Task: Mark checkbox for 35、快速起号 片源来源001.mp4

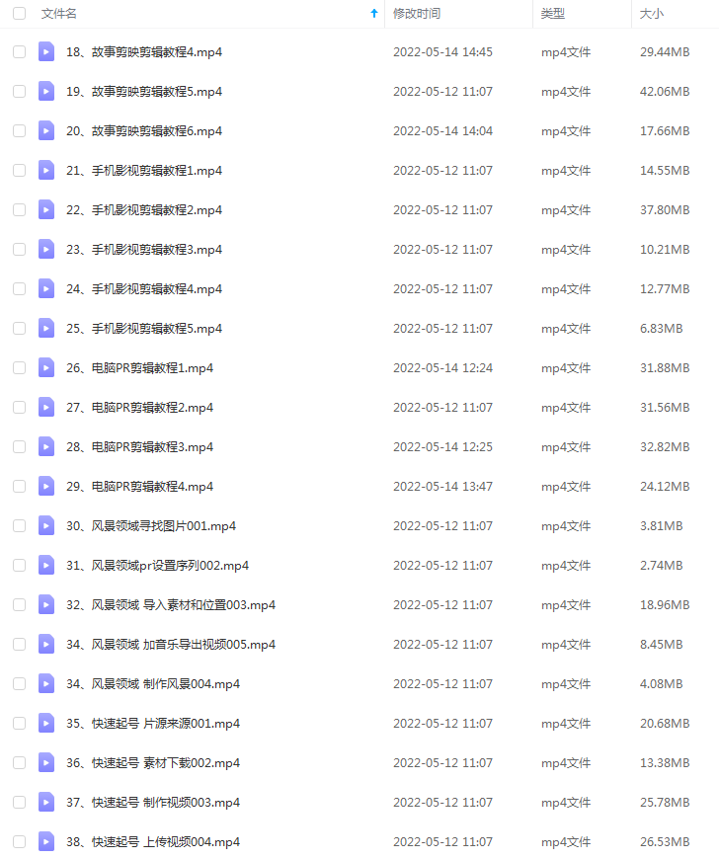Action: click(x=19, y=723)
